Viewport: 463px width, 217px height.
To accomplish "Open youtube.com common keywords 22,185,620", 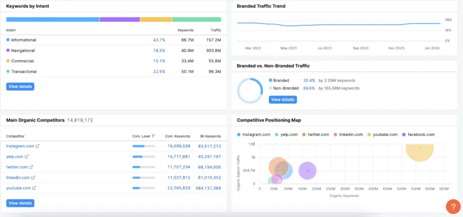I will click(x=179, y=188).
